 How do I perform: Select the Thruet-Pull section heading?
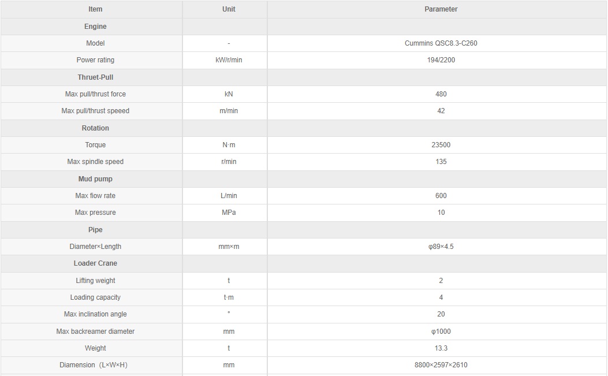[95, 77]
